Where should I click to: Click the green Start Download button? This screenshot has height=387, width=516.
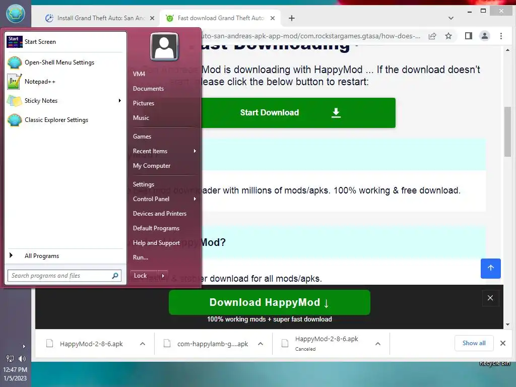point(298,113)
